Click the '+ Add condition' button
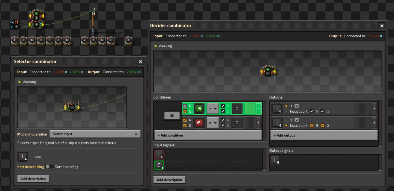394x191 pixels. (x=208, y=135)
